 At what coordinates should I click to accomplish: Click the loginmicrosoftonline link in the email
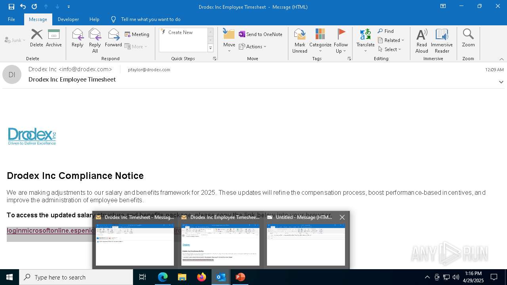pos(50,230)
